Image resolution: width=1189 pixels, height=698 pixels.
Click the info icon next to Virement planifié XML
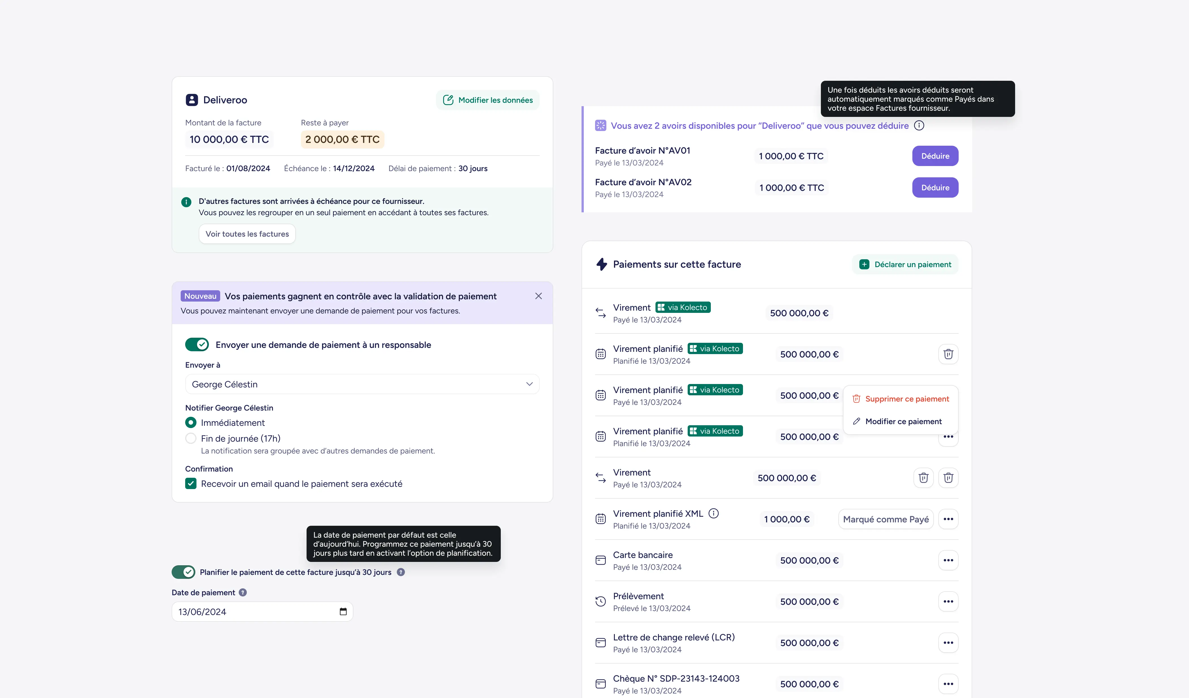[713, 513]
